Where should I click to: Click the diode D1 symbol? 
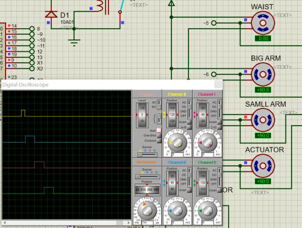pyautogui.click(x=51, y=15)
